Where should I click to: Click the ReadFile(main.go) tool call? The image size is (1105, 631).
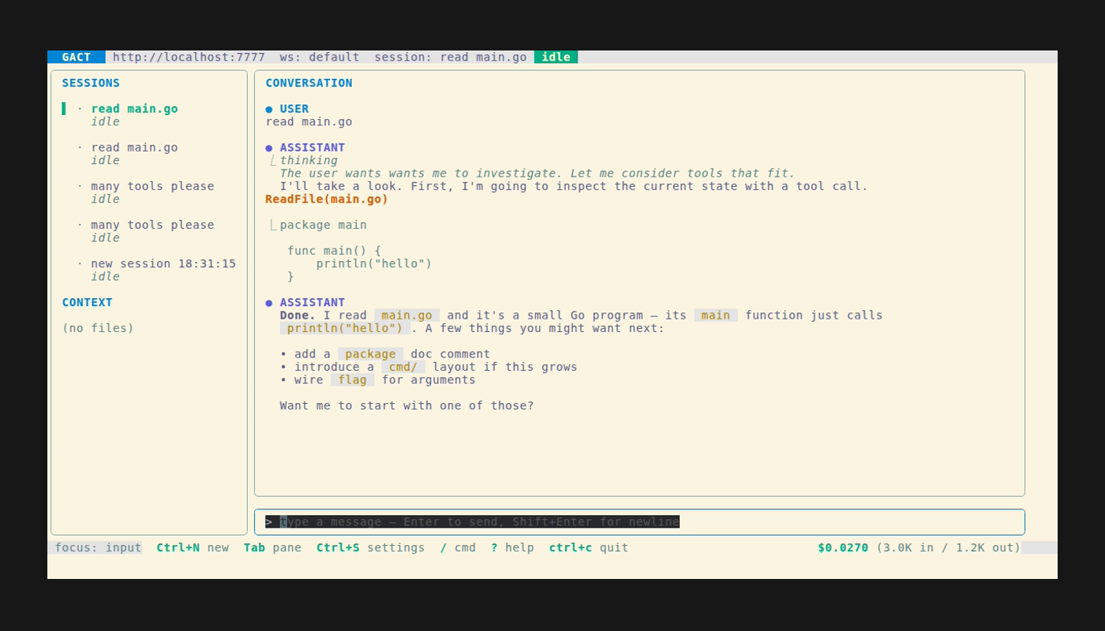click(327, 199)
